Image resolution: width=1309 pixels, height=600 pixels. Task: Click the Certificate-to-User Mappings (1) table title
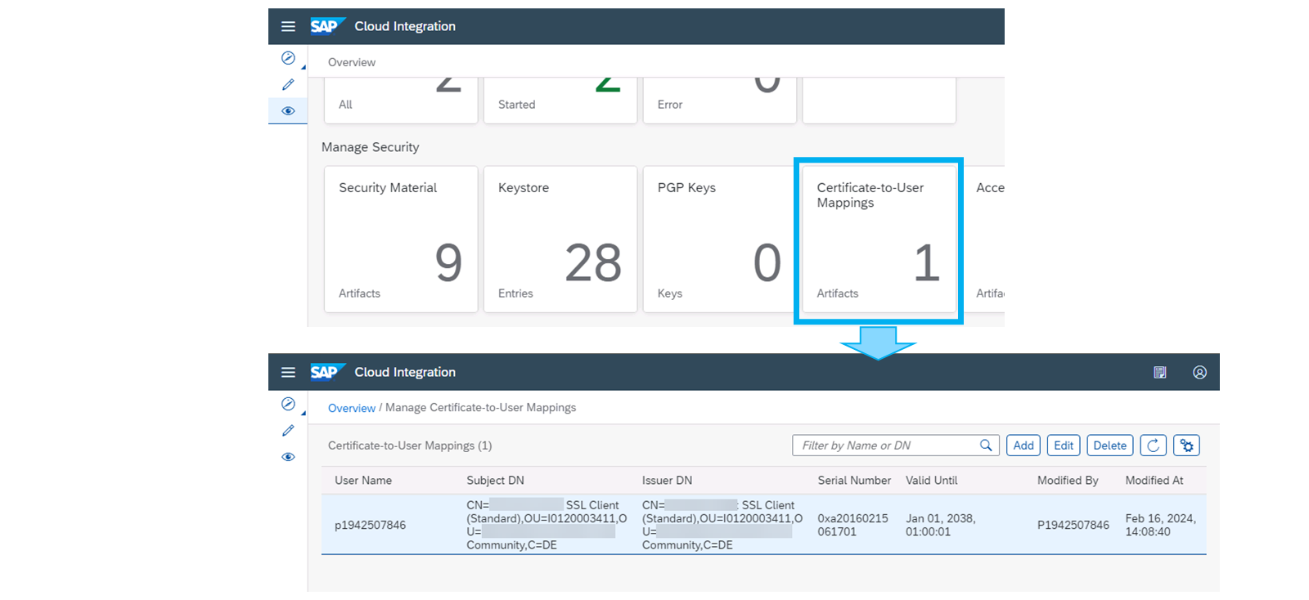[x=410, y=446]
